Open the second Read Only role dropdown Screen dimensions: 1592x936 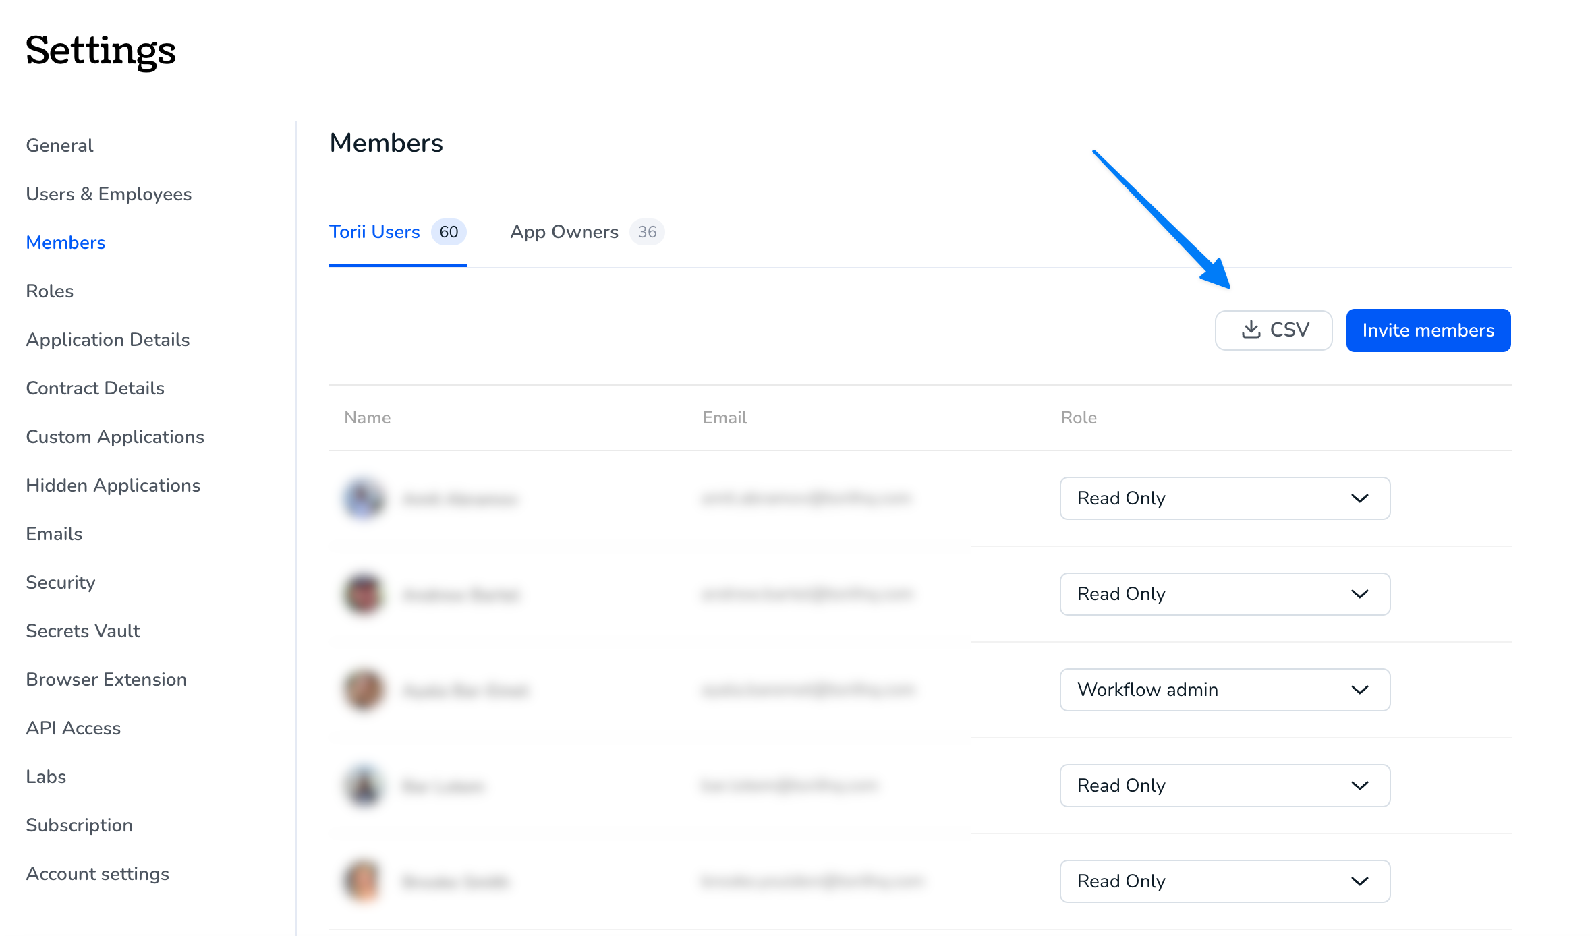[1224, 594]
